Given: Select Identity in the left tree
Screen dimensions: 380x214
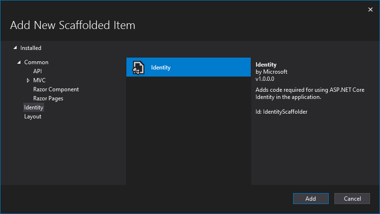Looking at the screenshot, I should click(x=34, y=107).
